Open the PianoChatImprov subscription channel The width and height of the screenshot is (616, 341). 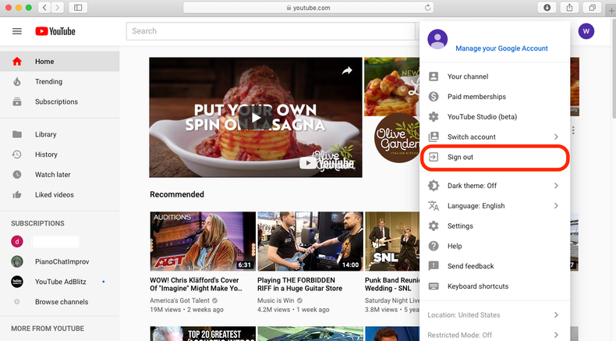coord(61,261)
